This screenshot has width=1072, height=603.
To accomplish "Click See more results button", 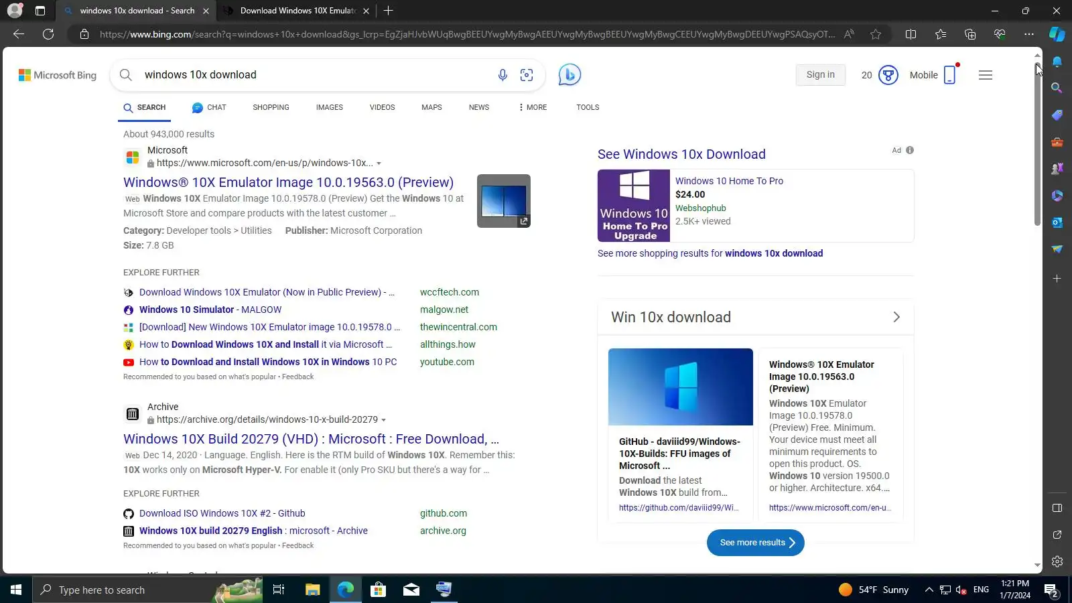I will click(x=756, y=543).
